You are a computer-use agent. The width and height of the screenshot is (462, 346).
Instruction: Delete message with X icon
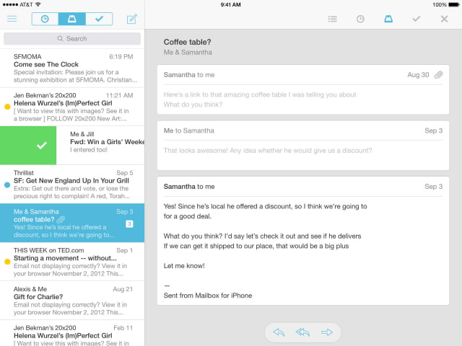point(444,19)
